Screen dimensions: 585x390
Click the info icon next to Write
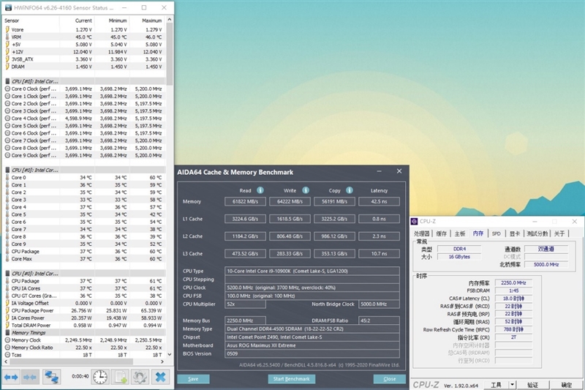click(x=306, y=190)
